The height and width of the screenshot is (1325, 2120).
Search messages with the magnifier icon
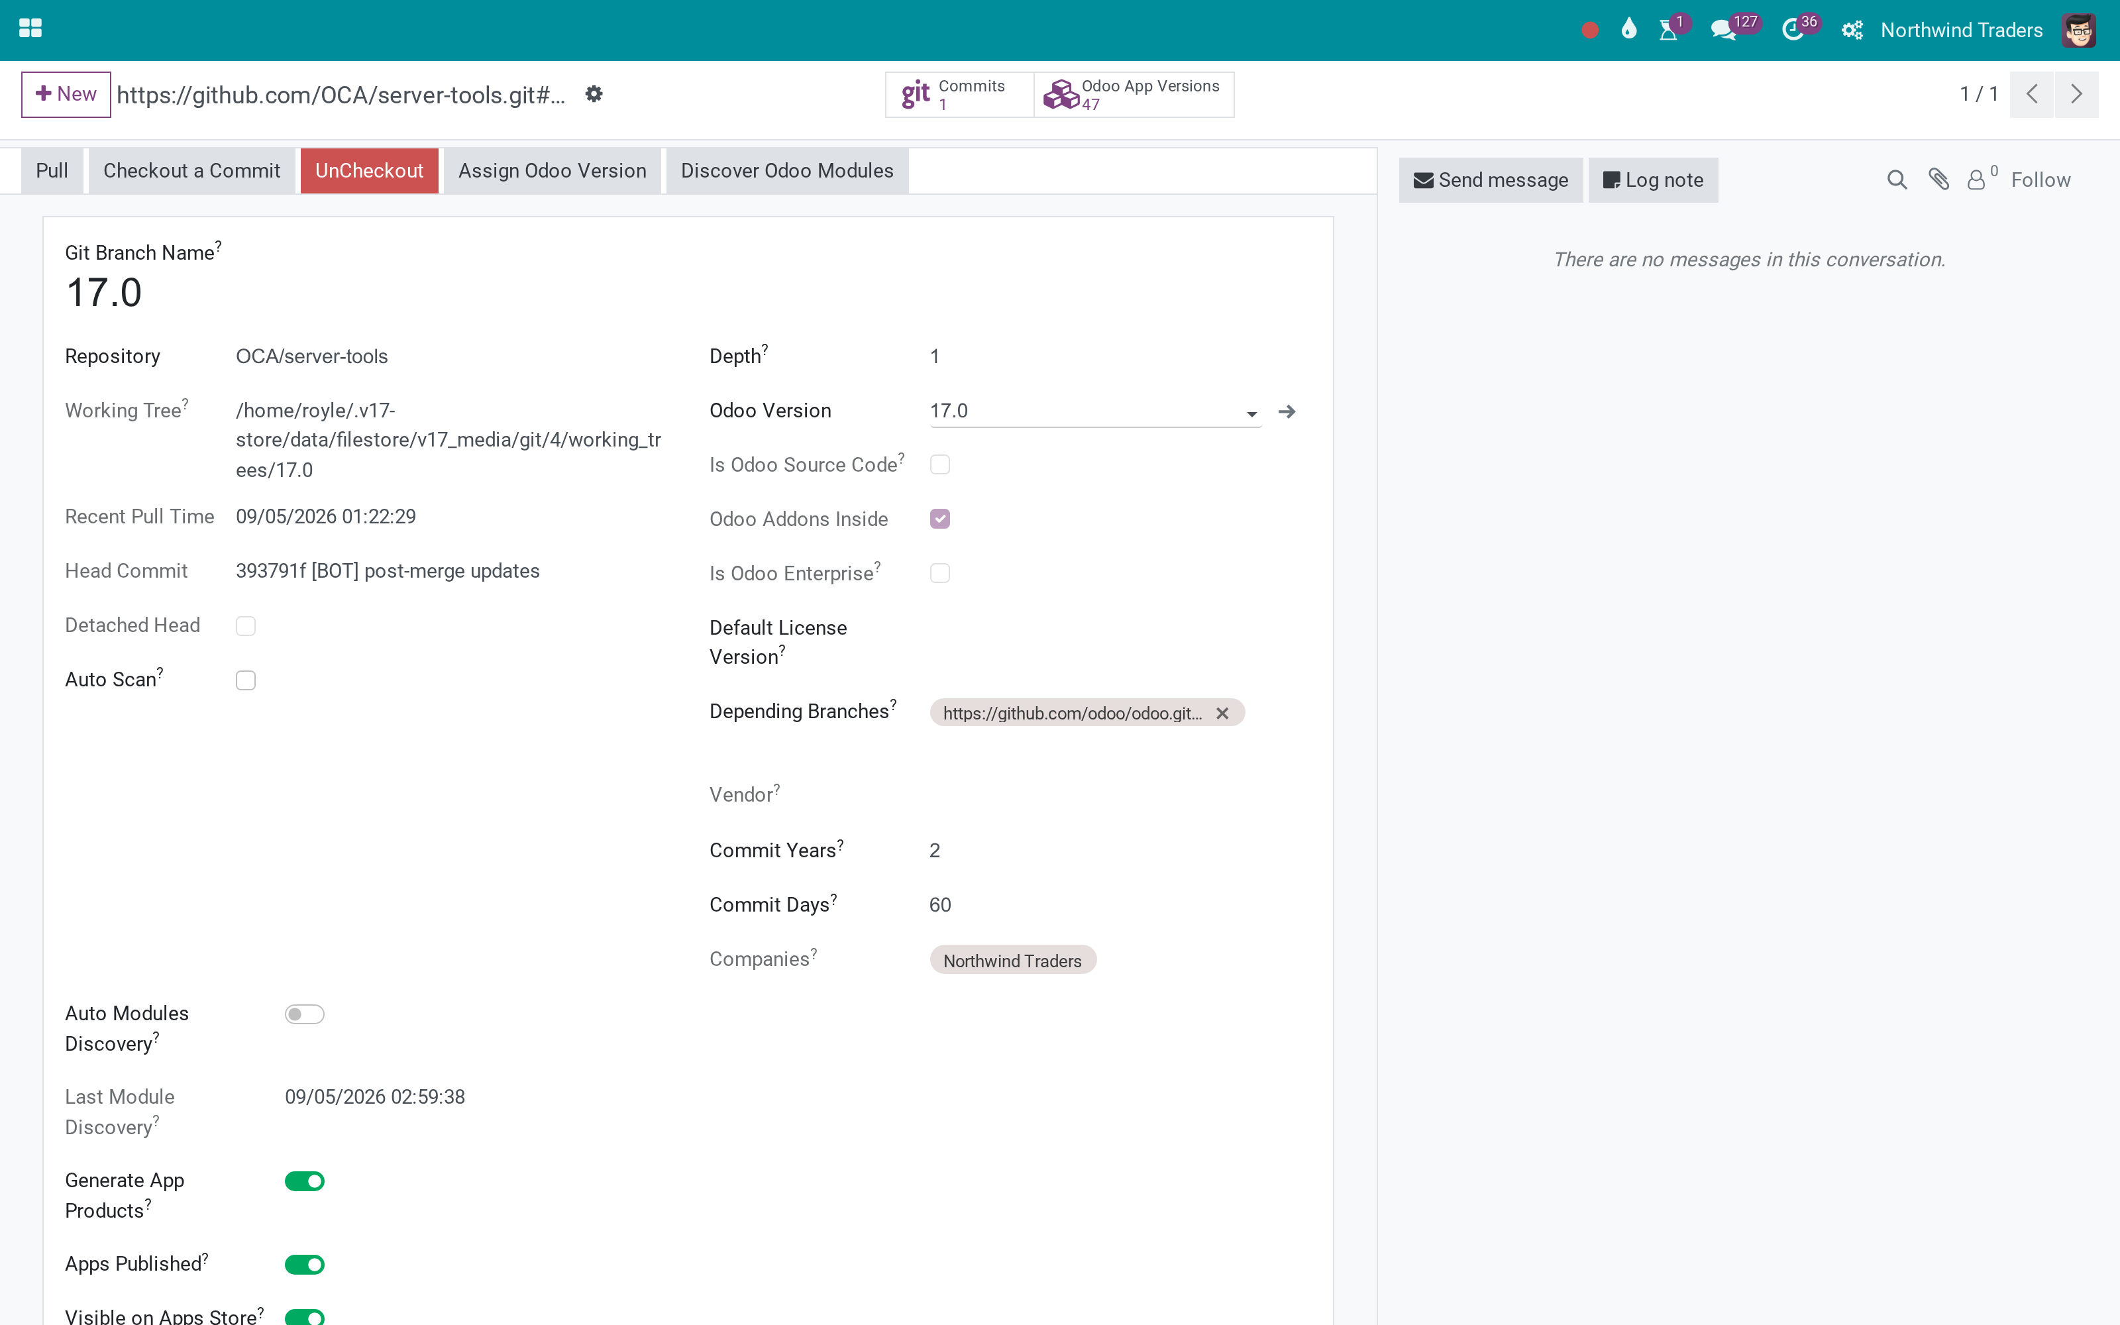[x=1897, y=180]
